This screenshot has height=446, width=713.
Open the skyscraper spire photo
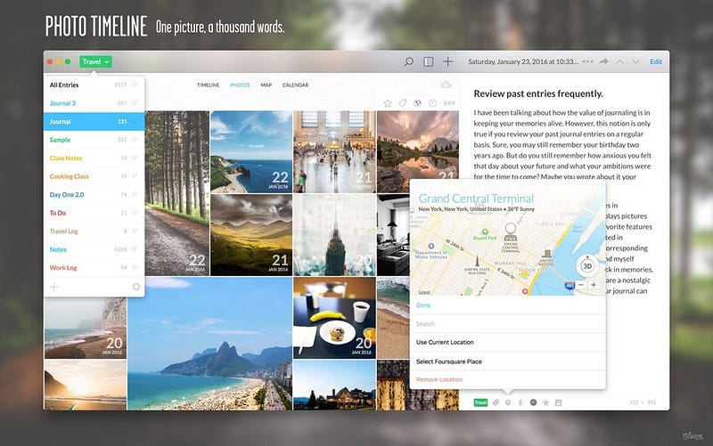[335, 235]
